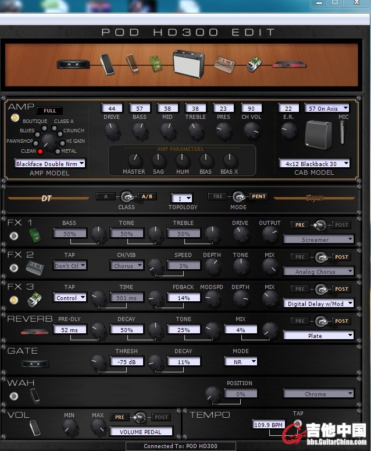Select the Metal amp category dot

pyautogui.click(x=58, y=151)
